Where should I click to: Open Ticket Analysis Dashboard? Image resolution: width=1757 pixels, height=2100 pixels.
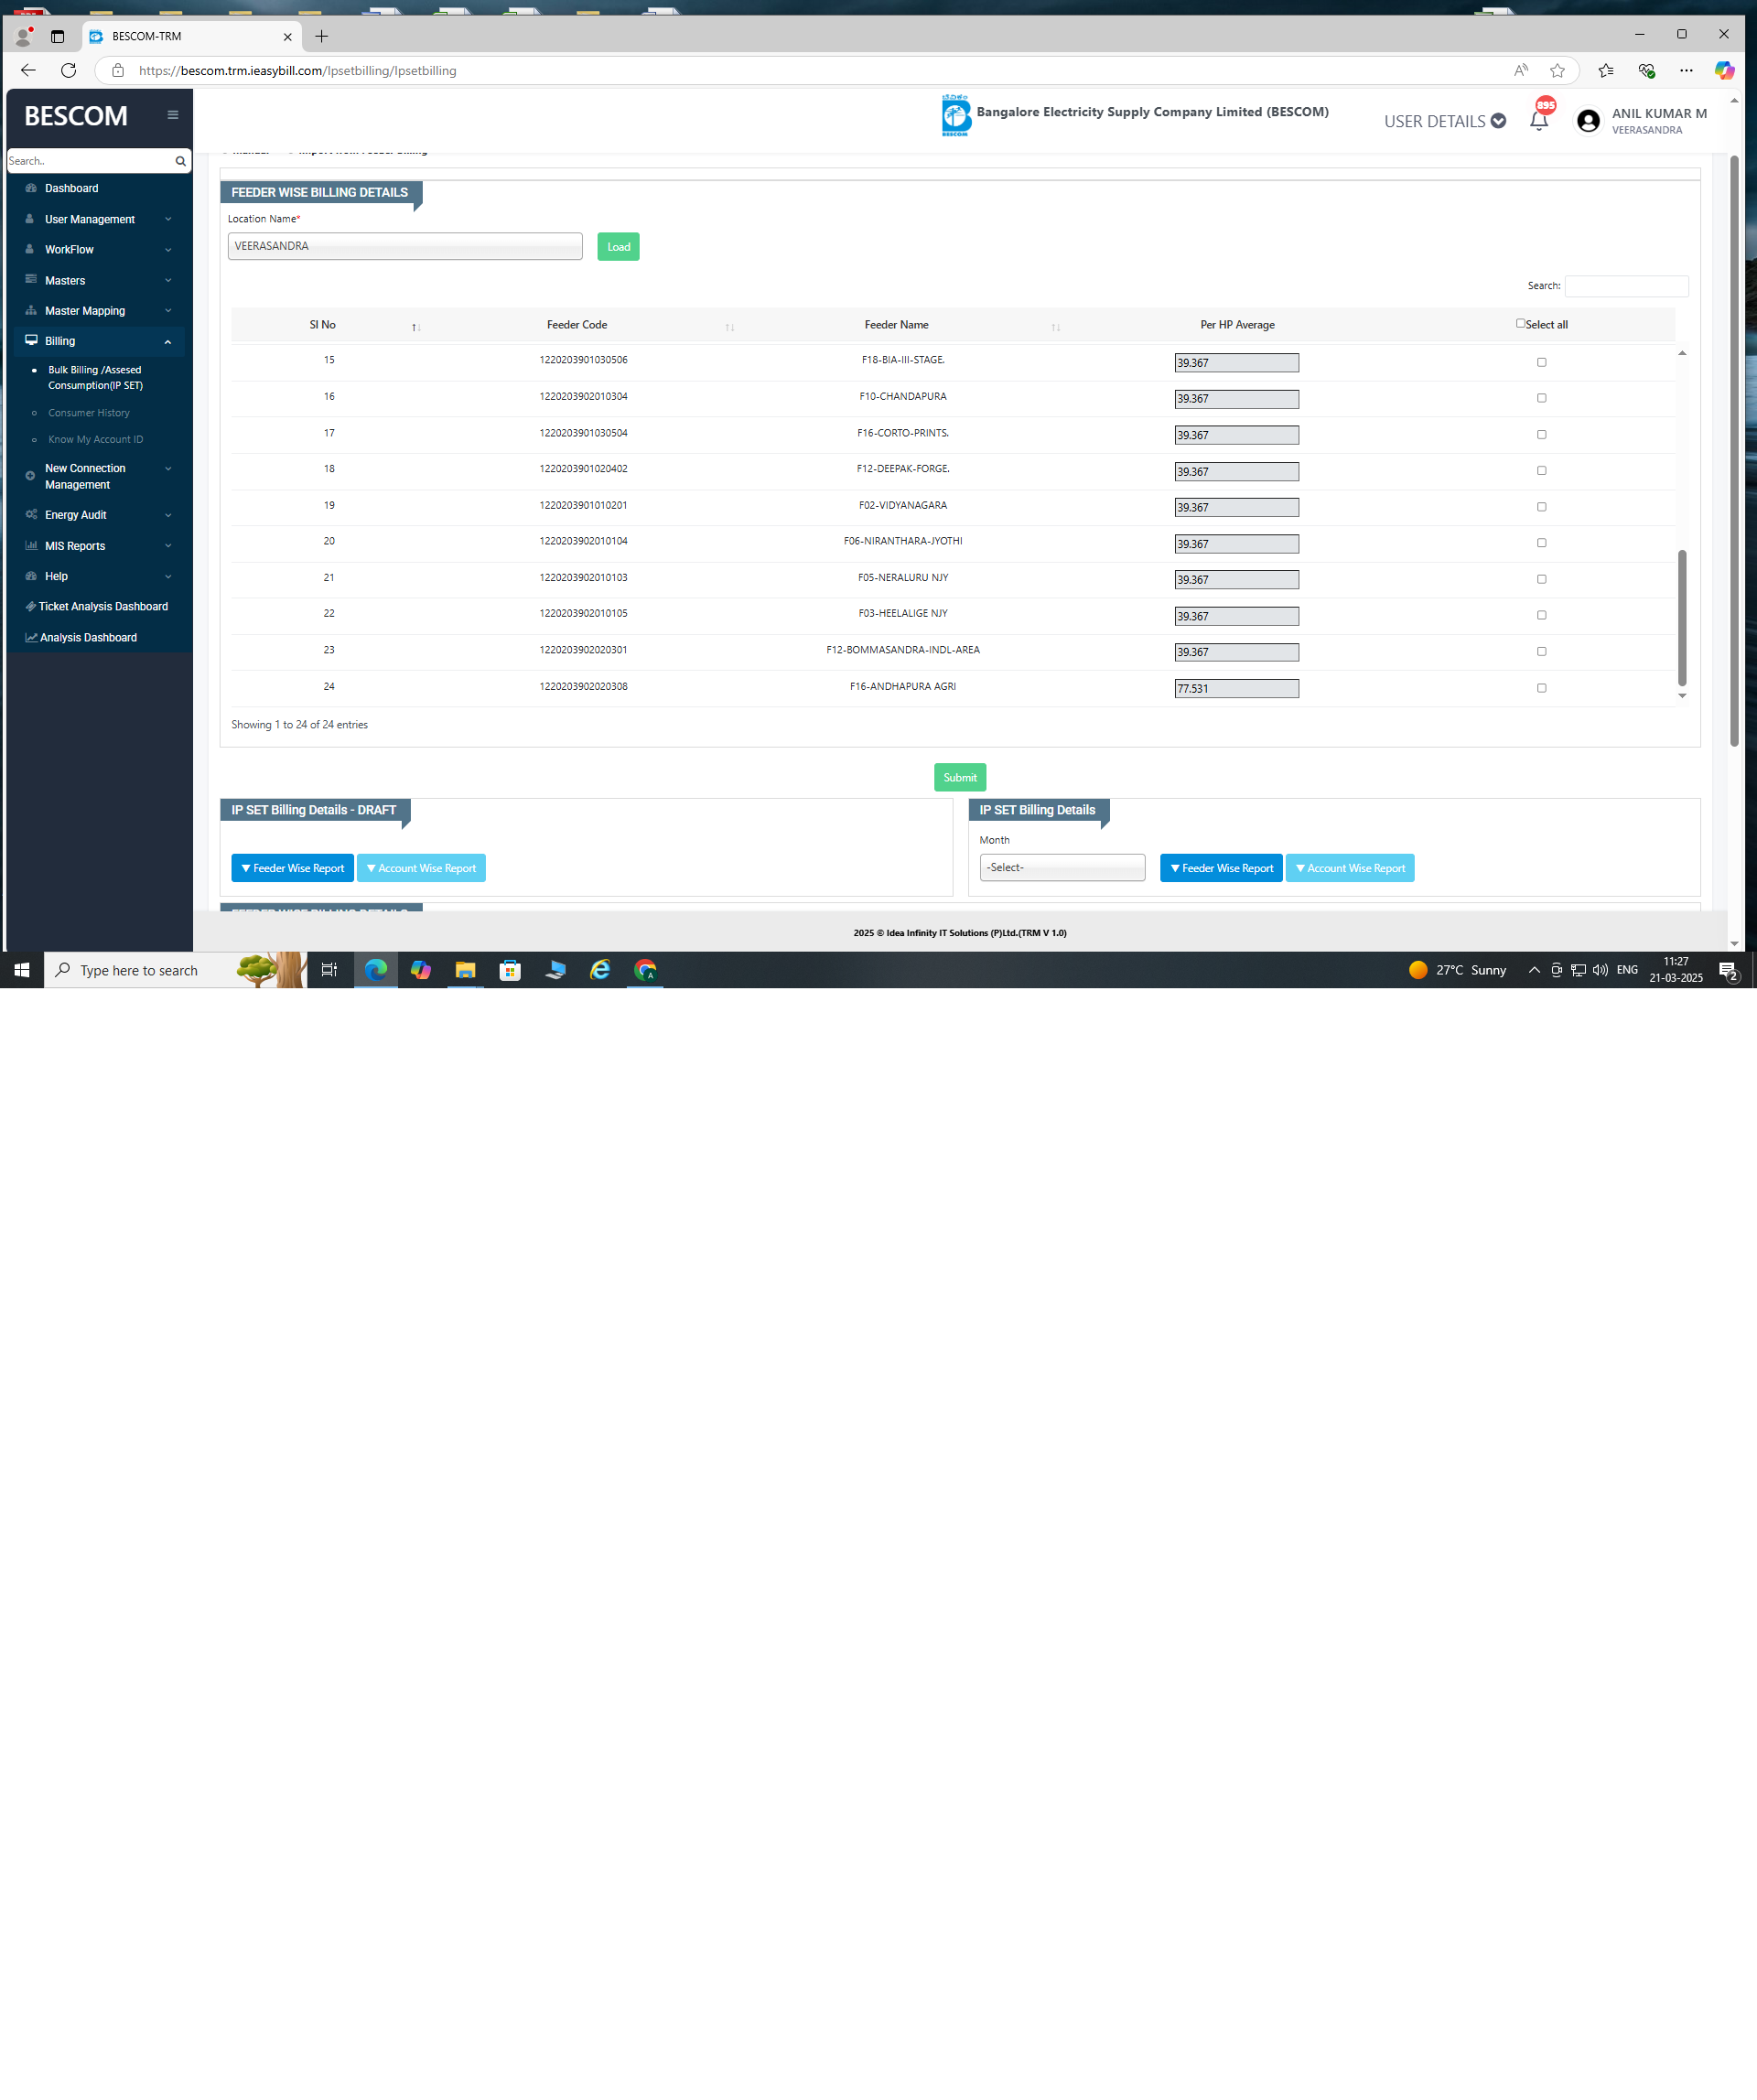tap(98, 607)
